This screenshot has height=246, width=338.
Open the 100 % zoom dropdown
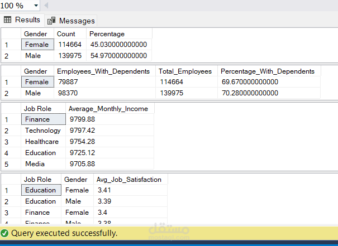coord(36,6)
